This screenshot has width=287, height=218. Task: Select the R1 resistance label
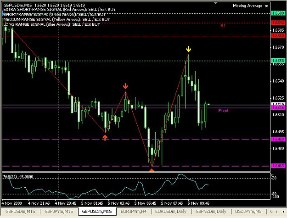point(223,26)
